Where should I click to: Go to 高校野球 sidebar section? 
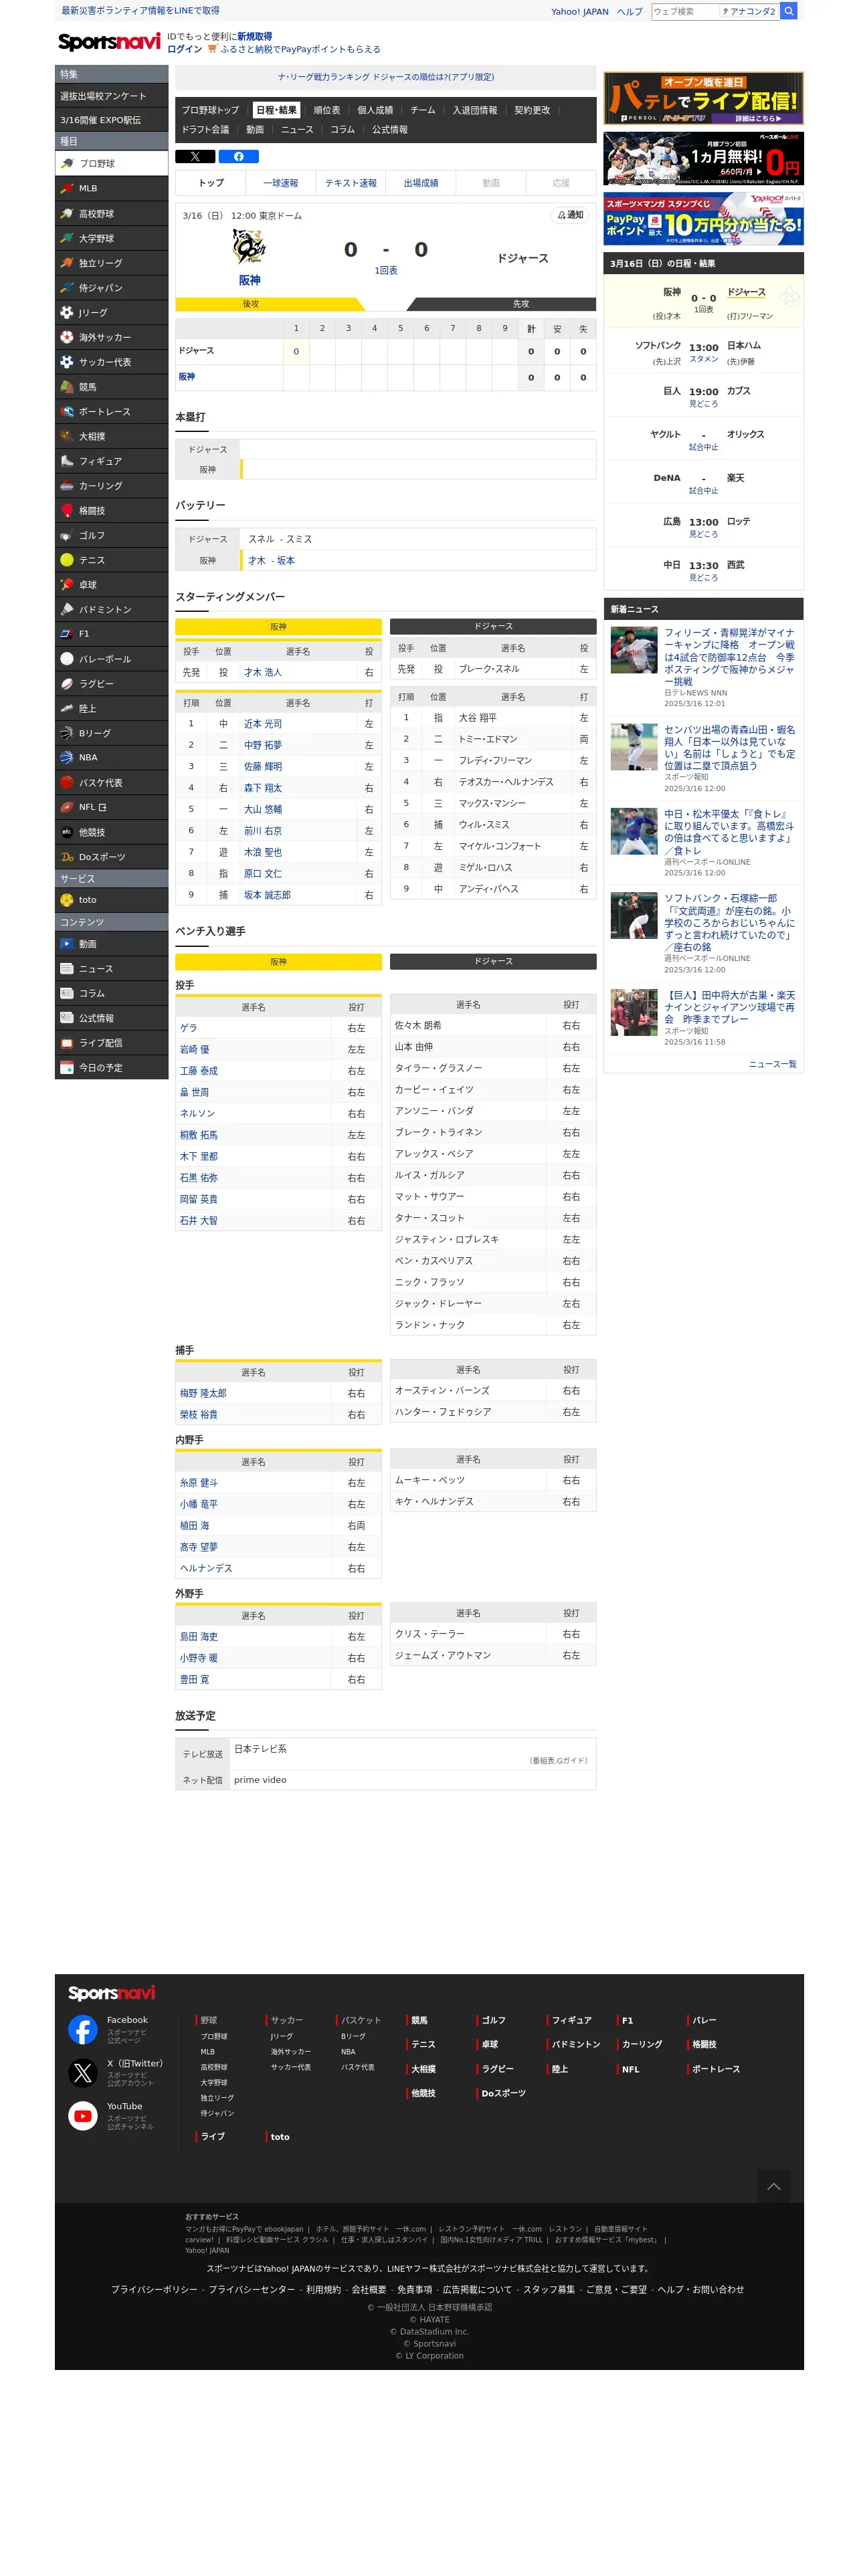pyautogui.click(x=111, y=213)
